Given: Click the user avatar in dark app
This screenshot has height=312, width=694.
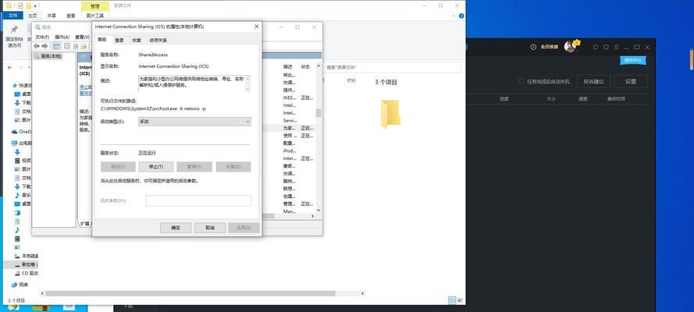Looking at the screenshot, I should click(570, 46).
